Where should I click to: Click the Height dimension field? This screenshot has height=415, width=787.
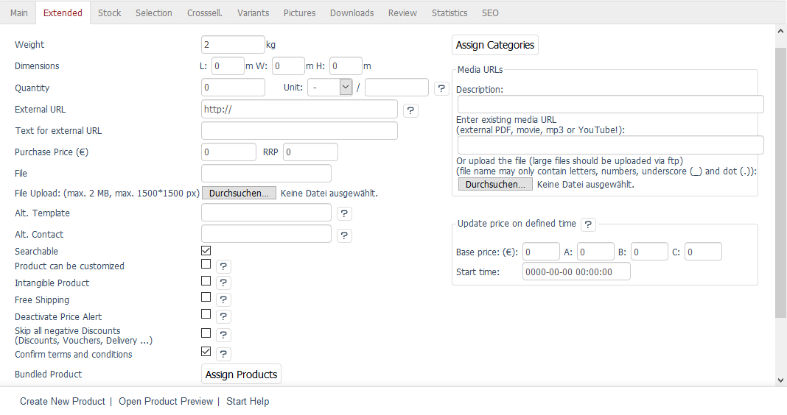pos(346,66)
